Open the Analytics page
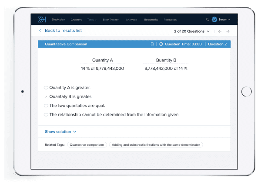This screenshot has height=182, width=261. (131, 20)
